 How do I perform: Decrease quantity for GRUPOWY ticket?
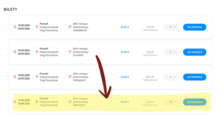click(166, 102)
